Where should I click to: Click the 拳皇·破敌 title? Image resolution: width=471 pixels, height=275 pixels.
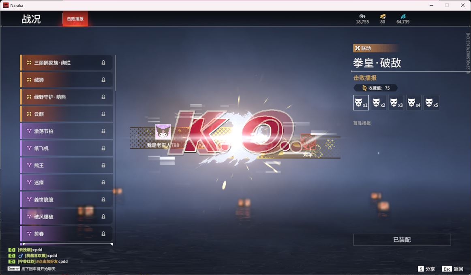(377, 63)
